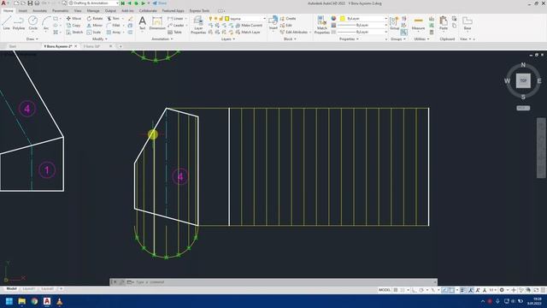The height and width of the screenshot is (308, 547).
Task: Click Match Layer button
Action: (x=248, y=33)
